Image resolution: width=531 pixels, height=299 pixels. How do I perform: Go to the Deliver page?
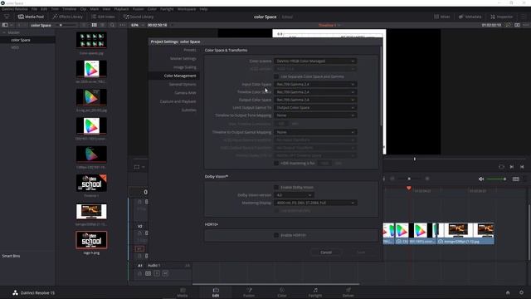[x=348, y=292]
